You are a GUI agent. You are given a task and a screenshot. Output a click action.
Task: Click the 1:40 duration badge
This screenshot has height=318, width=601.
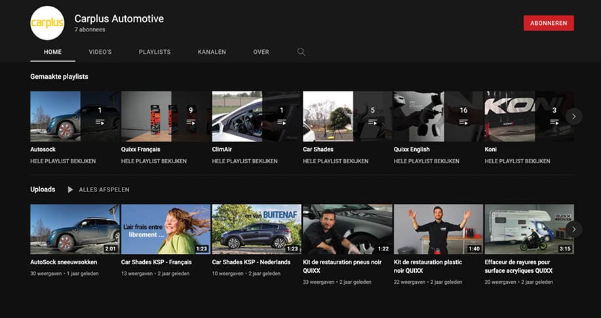click(x=474, y=248)
